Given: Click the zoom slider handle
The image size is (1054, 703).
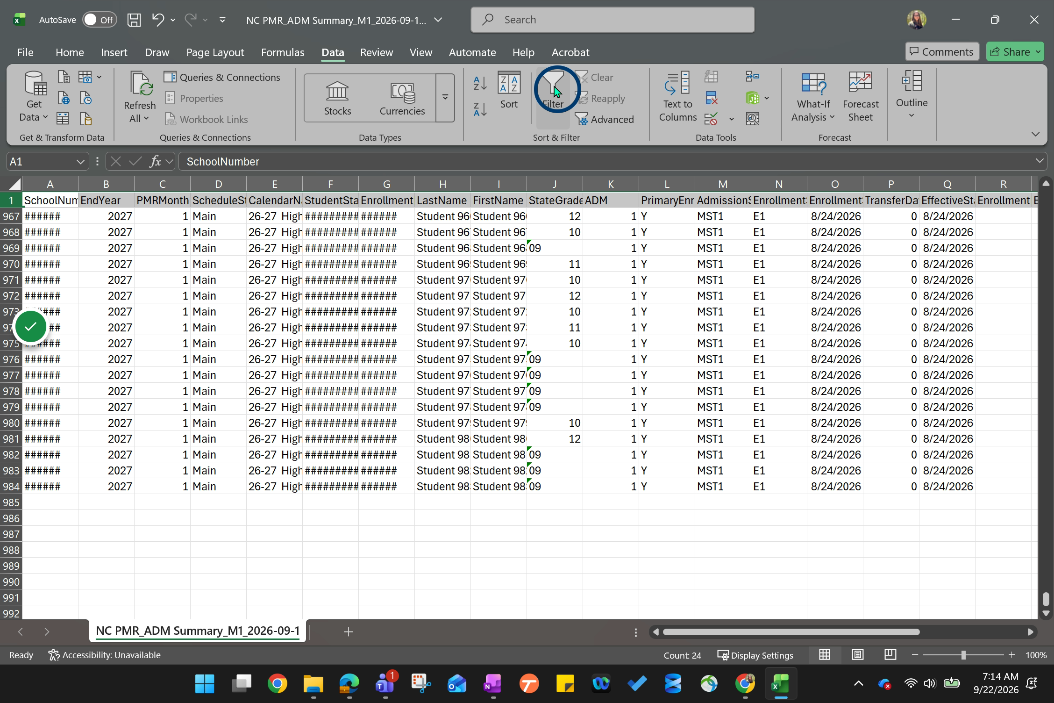Looking at the screenshot, I should (x=963, y=655).
